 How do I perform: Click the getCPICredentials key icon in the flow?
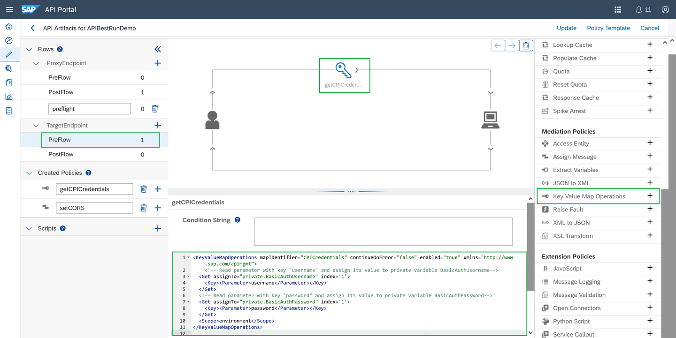click(344, 70)
